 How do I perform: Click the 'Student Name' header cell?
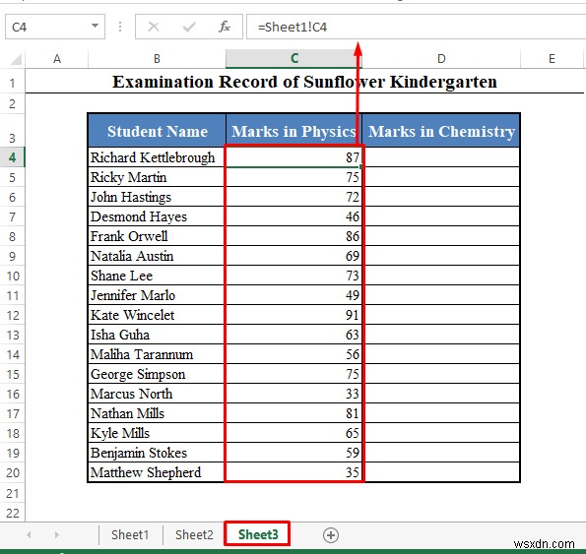coord(157,131)
